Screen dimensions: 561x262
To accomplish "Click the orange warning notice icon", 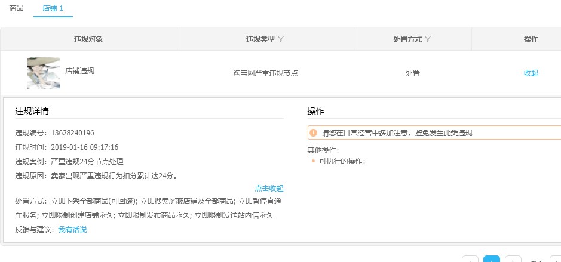I will 314,132.
